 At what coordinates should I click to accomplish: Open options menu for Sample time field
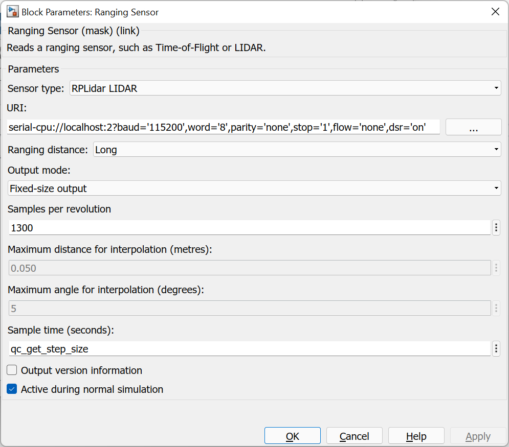[x=496, y=349]
